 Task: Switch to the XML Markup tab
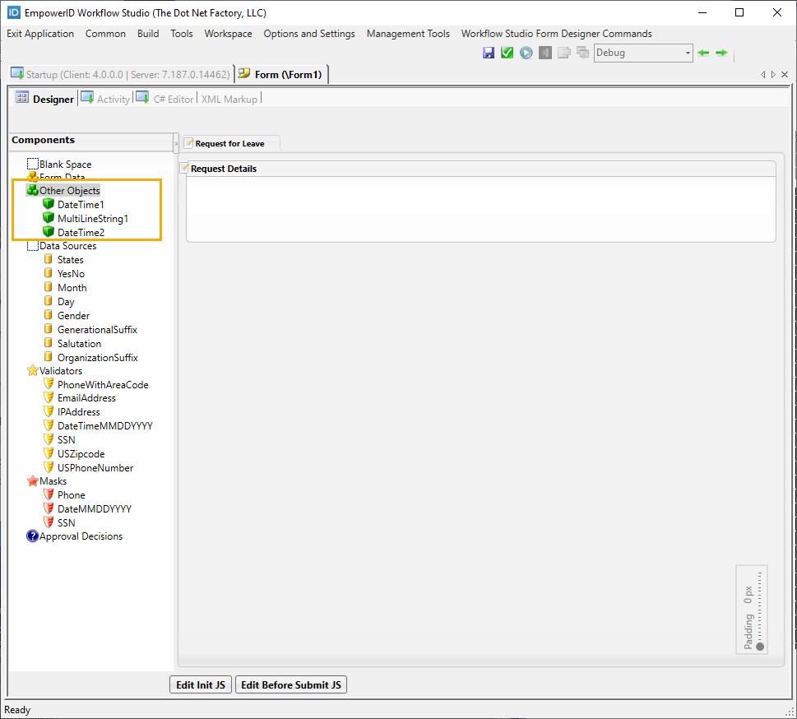[x=229, y=99]
